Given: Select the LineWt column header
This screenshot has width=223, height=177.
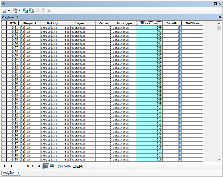Looking at the screenshot, I should pos(172,23).
